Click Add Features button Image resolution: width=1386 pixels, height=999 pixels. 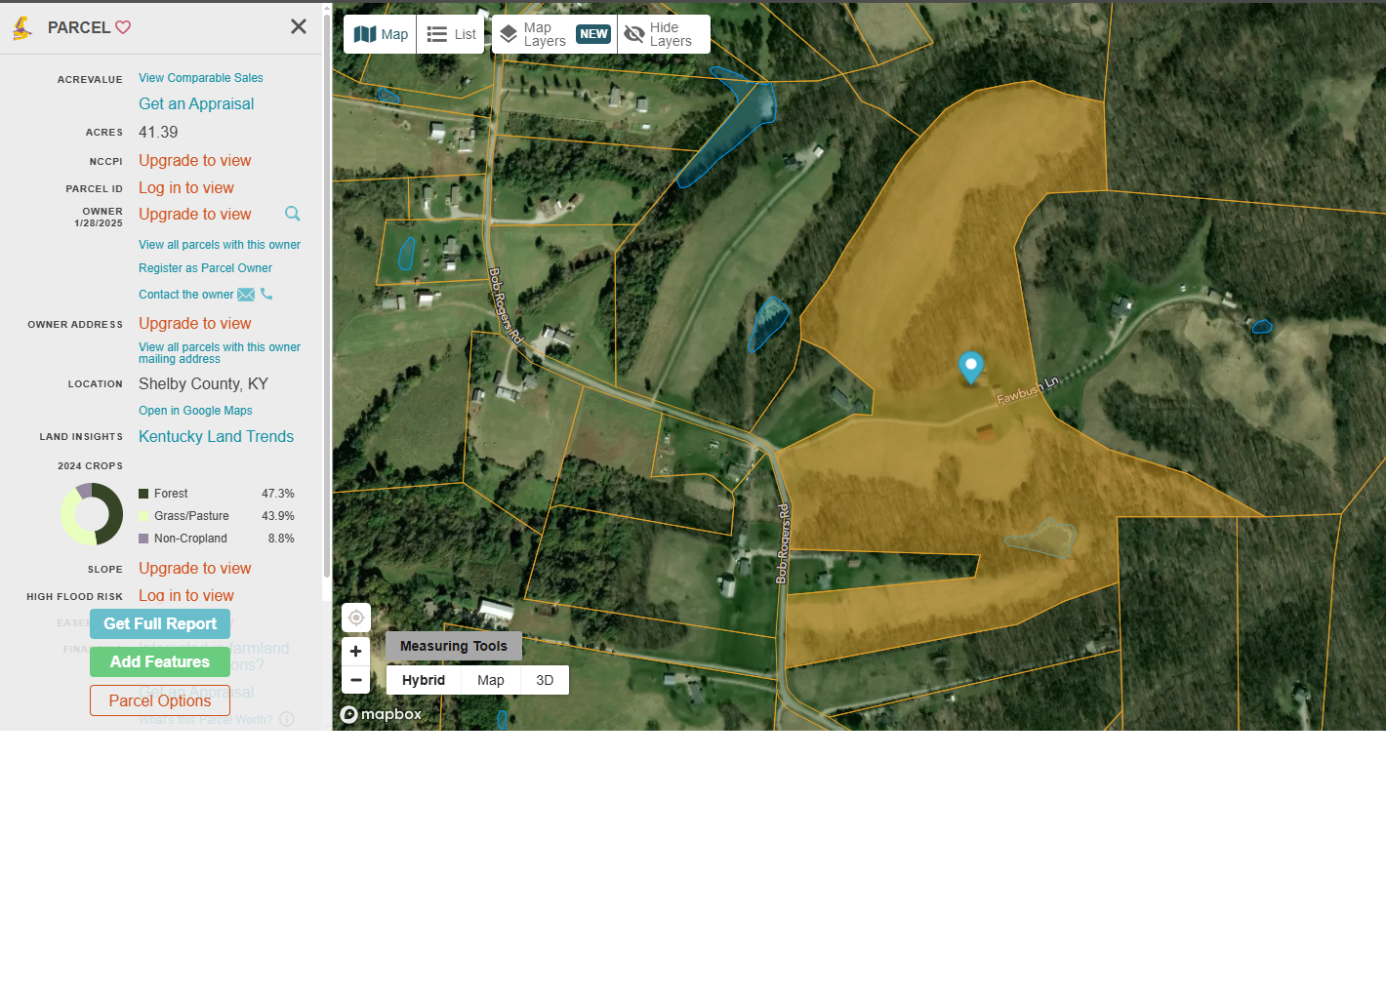[x=160, y=661]
